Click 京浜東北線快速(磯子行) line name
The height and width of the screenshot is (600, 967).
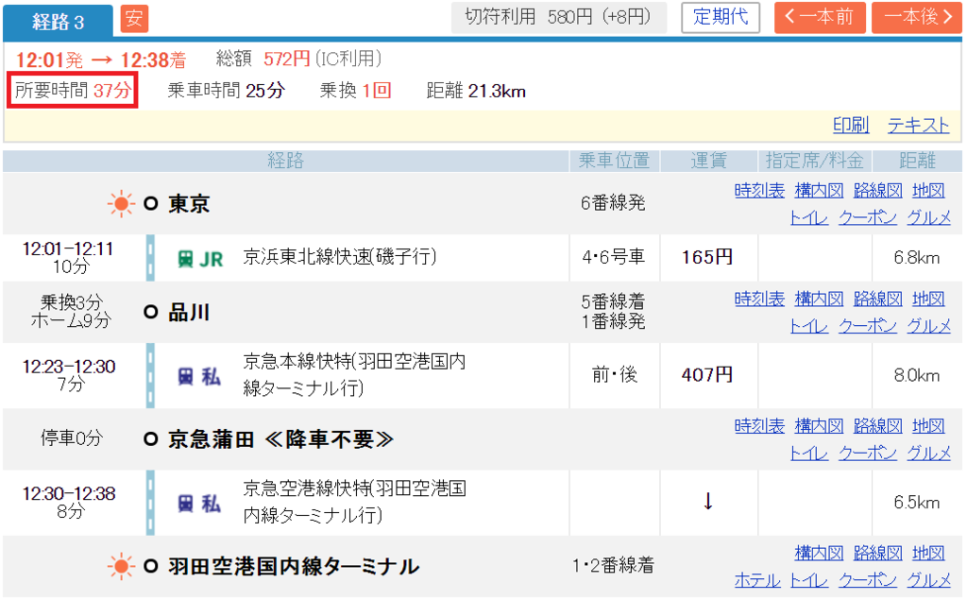(x=340, y=256)
